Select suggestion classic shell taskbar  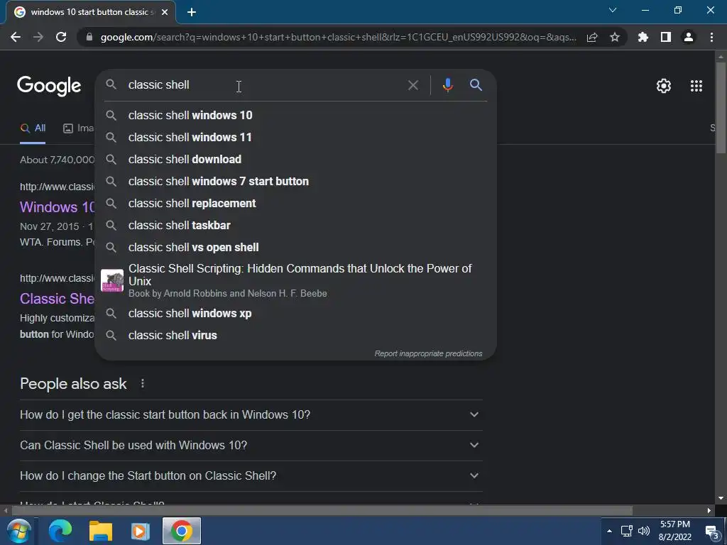(x=295, y=225)
